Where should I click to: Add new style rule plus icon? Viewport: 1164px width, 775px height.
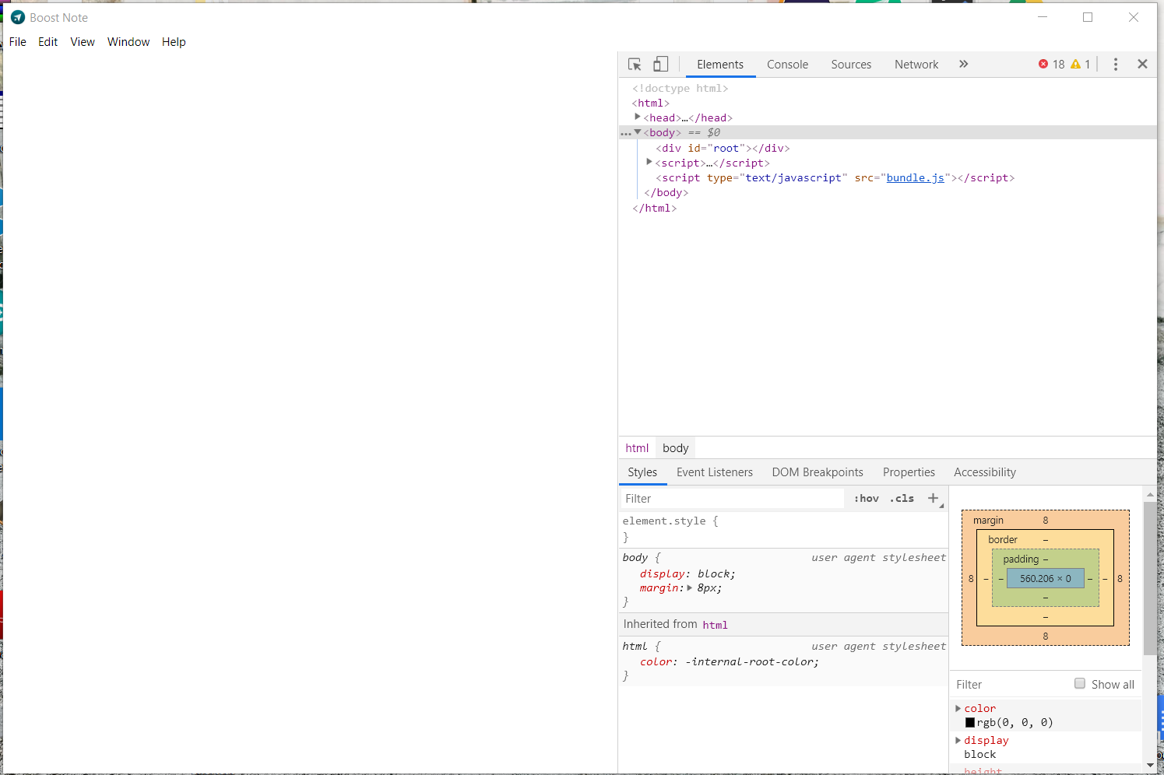click(x=933, y=499)
